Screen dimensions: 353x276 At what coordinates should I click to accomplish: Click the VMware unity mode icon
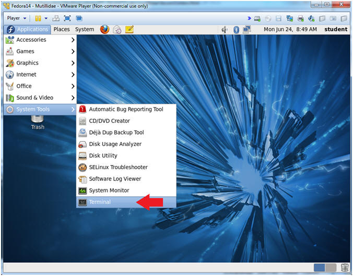(79, 18)
